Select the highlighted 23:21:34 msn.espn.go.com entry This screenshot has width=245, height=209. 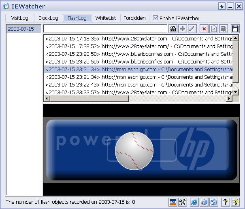pyautogui.click(x=138, y=70)
